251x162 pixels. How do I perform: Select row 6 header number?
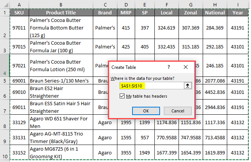(x=5, y=92)
